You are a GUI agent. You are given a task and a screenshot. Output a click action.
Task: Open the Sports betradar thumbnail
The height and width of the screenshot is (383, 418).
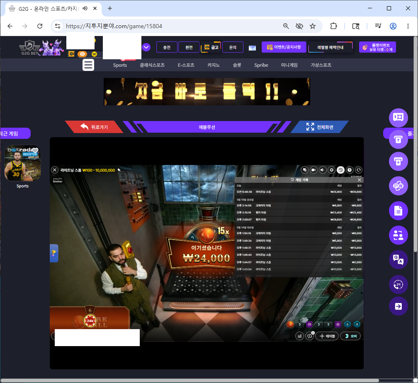pyautogui.click(x=23, y=163)
